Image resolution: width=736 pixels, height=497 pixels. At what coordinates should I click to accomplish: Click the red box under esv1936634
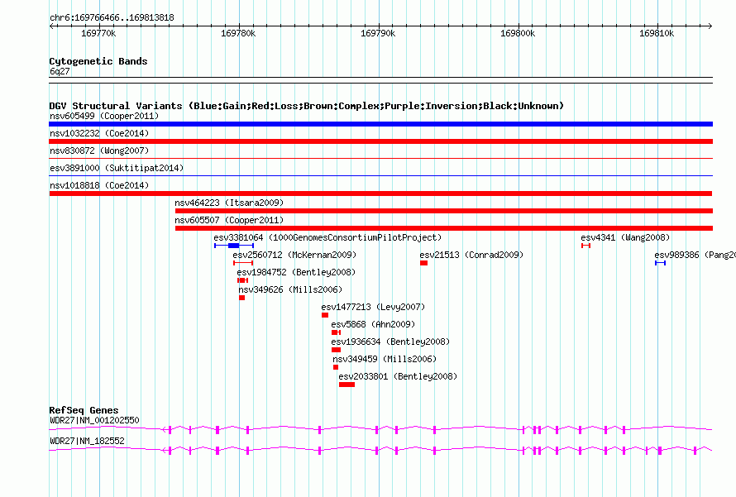pyautogui.click(x=336, y=350)
